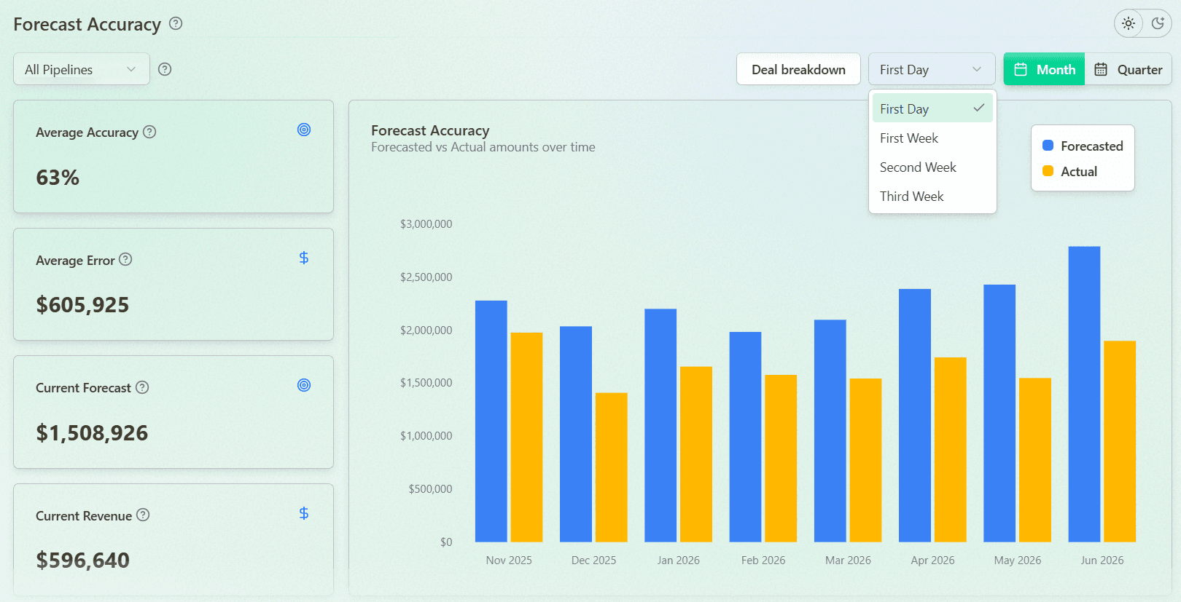
Task: Click the blue Forecasted bar for Mar 2026
Action: coord(830,431)
